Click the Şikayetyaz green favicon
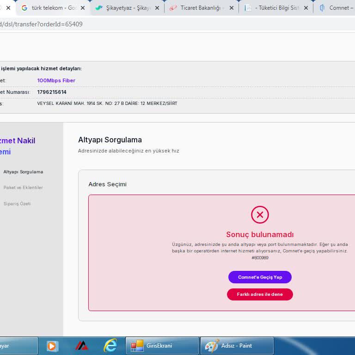355x355 pixels. tap(99, 8)
